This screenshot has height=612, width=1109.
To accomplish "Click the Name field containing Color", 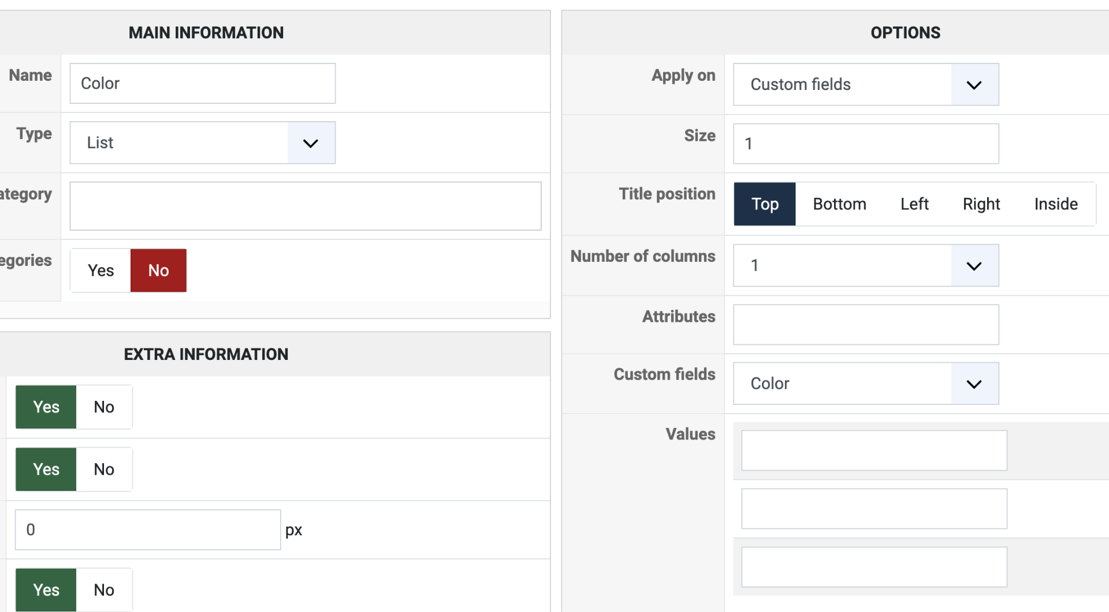I will pyautogui.click(x=202, y=84).
